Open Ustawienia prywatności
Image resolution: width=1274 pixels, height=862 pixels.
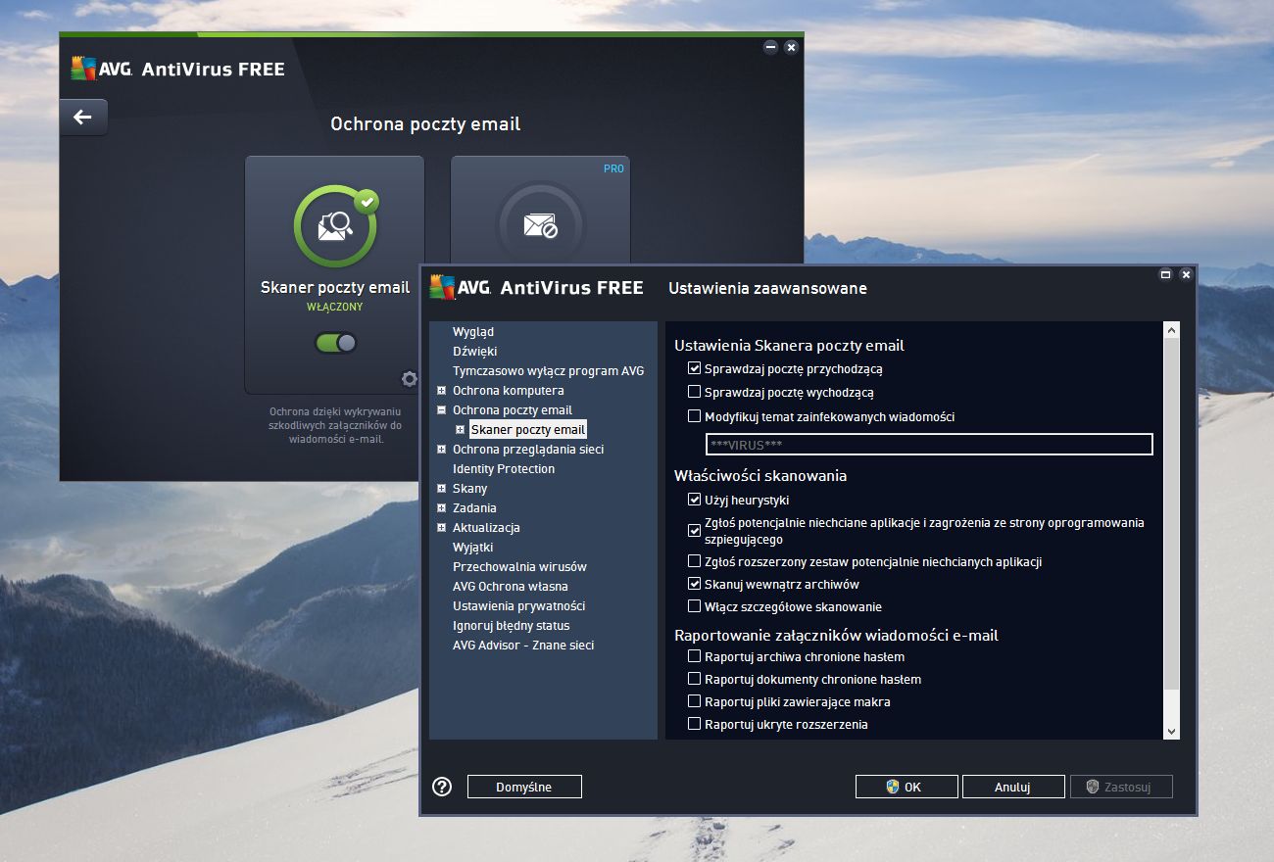pos(518,606)
